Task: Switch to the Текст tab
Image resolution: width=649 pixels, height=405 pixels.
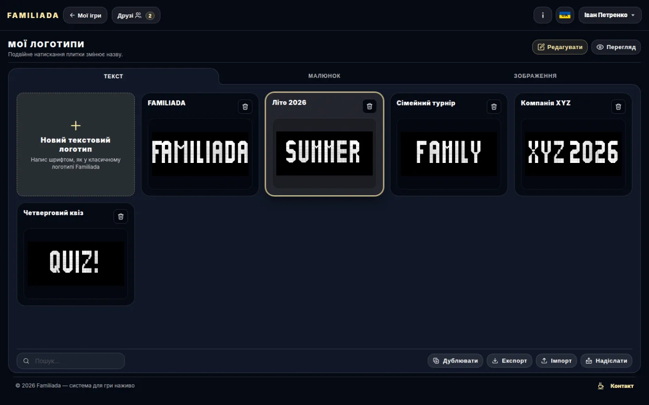Action: click(113, 76)
